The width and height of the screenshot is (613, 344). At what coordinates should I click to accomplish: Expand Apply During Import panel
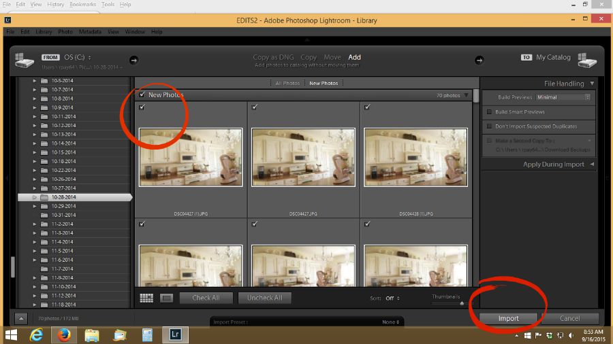[x=593, y=165]
